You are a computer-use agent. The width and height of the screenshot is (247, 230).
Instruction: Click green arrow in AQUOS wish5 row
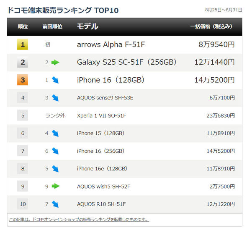tap(55, 186)
